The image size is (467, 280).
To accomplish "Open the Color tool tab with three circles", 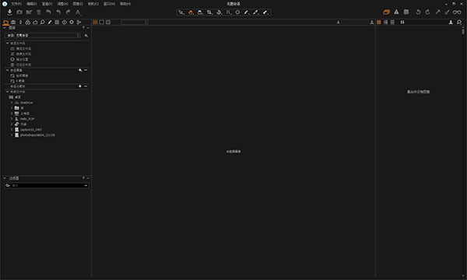I will [28, 23].
